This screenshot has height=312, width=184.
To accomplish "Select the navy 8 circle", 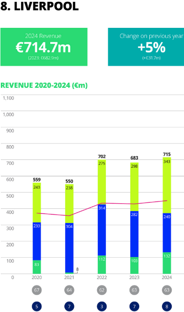I will (167, 307).
